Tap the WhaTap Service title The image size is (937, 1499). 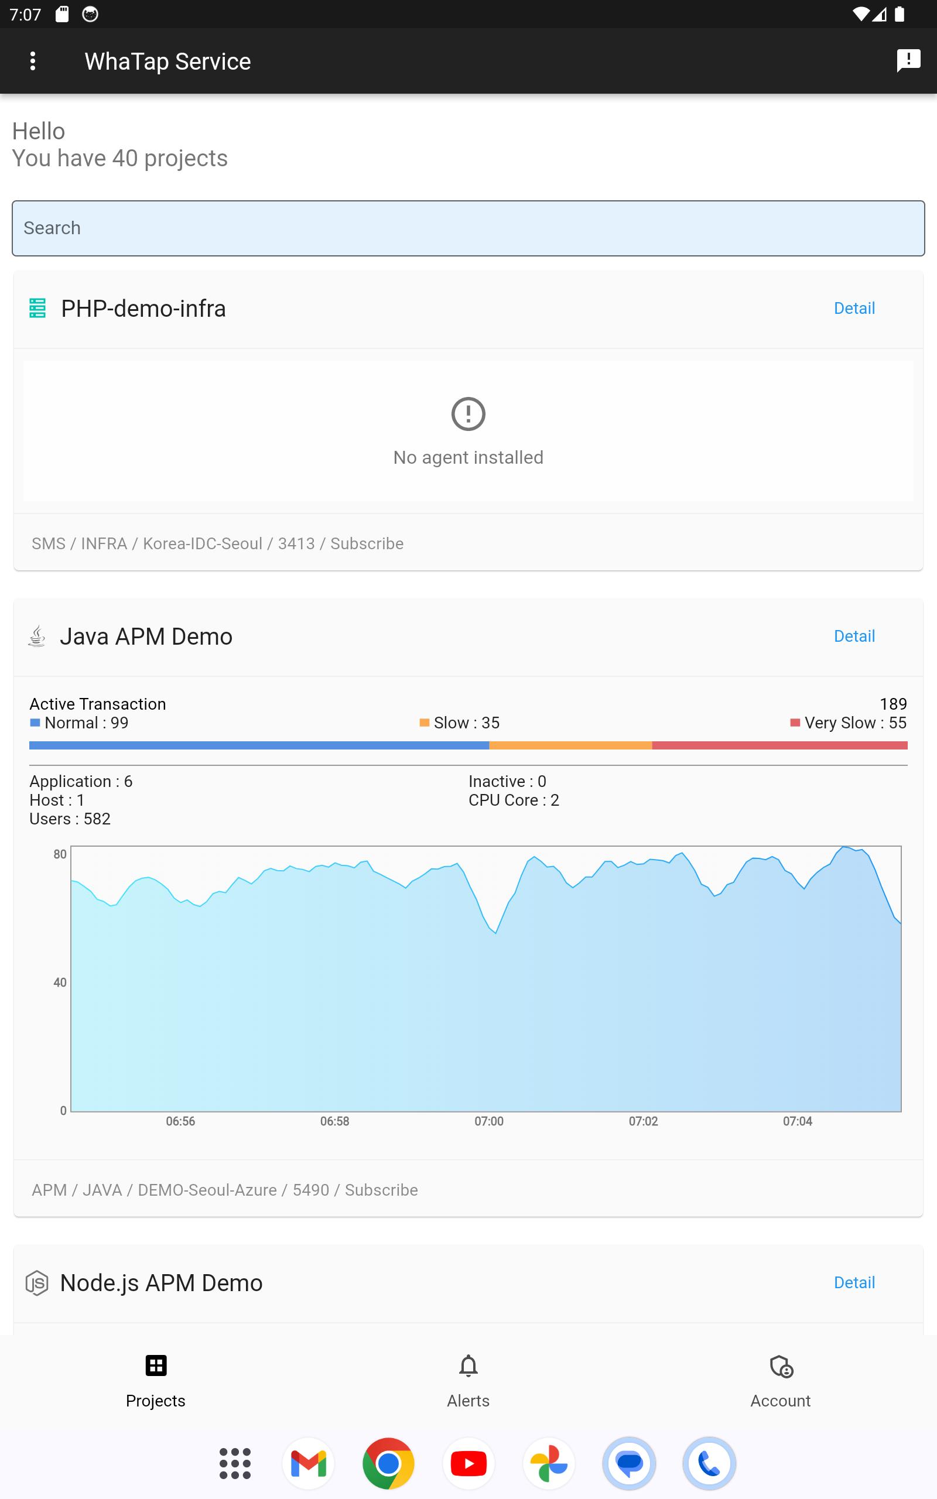pos(167,61)
